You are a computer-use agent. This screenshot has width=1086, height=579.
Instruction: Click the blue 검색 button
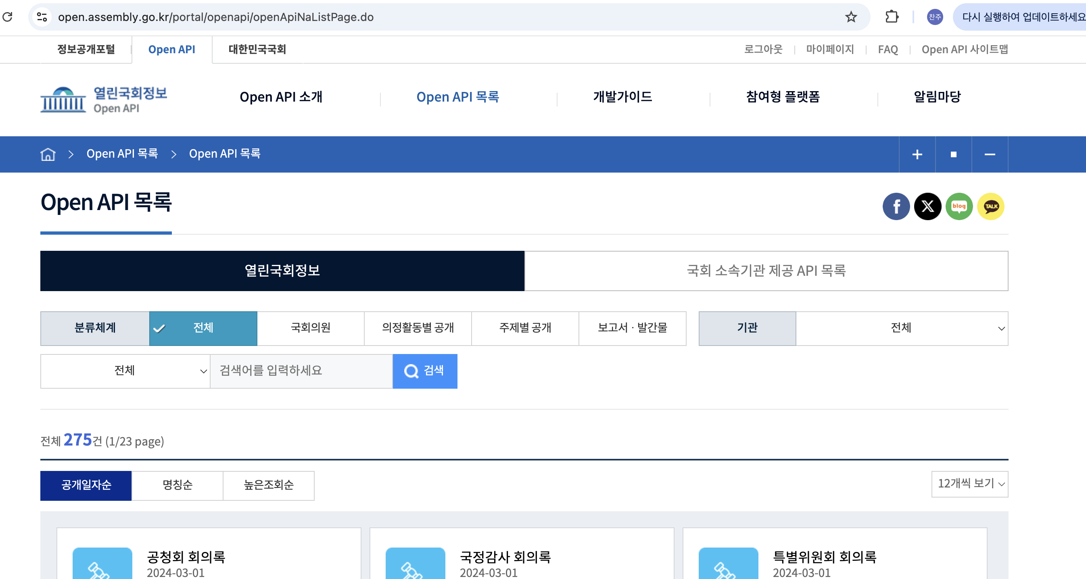click(x=424, y=371)
